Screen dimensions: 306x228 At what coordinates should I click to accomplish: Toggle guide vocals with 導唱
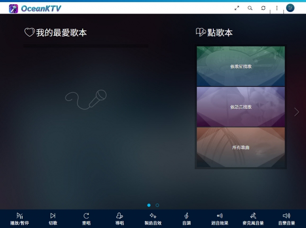(x=119, y=219)
